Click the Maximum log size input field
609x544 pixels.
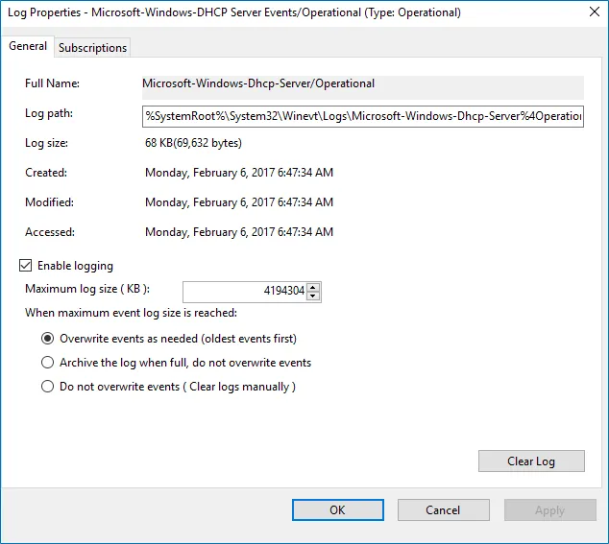pyautogui.click(x=245, y=292)
